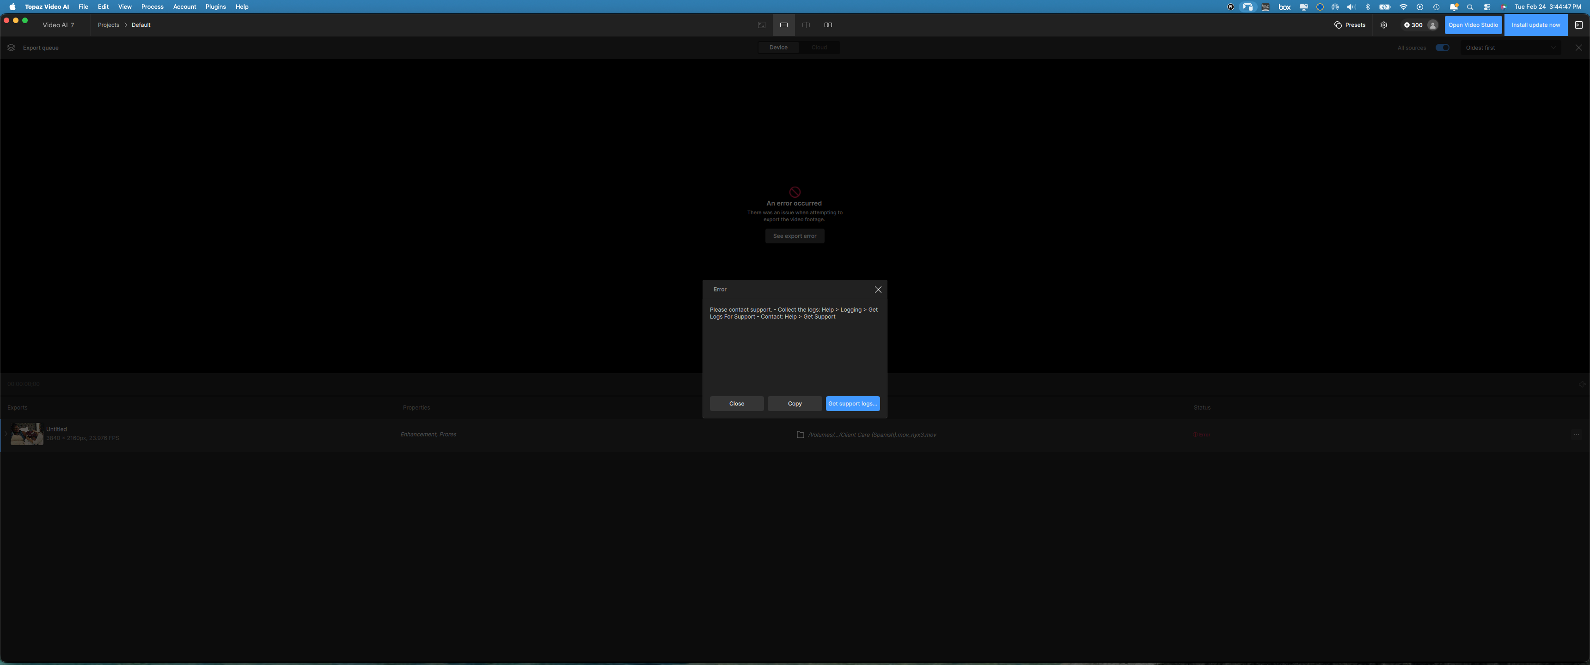1590x665 pixels.
Task: Click Get support logs button
Action: (x=852, y=404)
